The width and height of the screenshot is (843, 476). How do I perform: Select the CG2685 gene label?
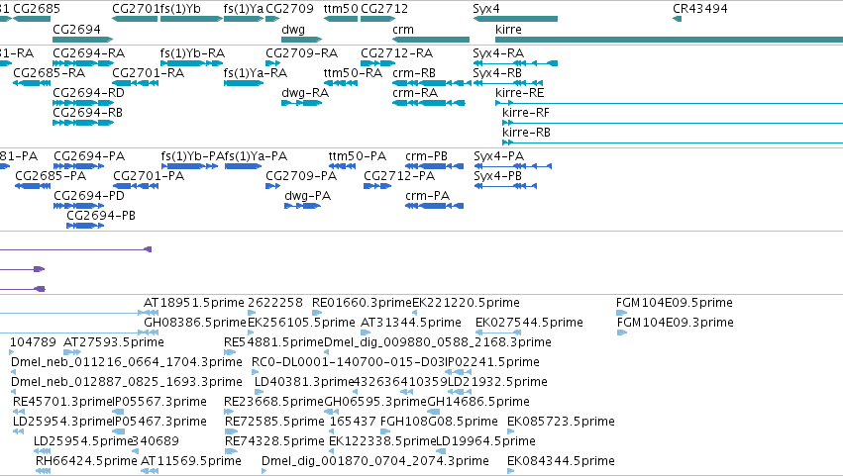pos(37,9)
